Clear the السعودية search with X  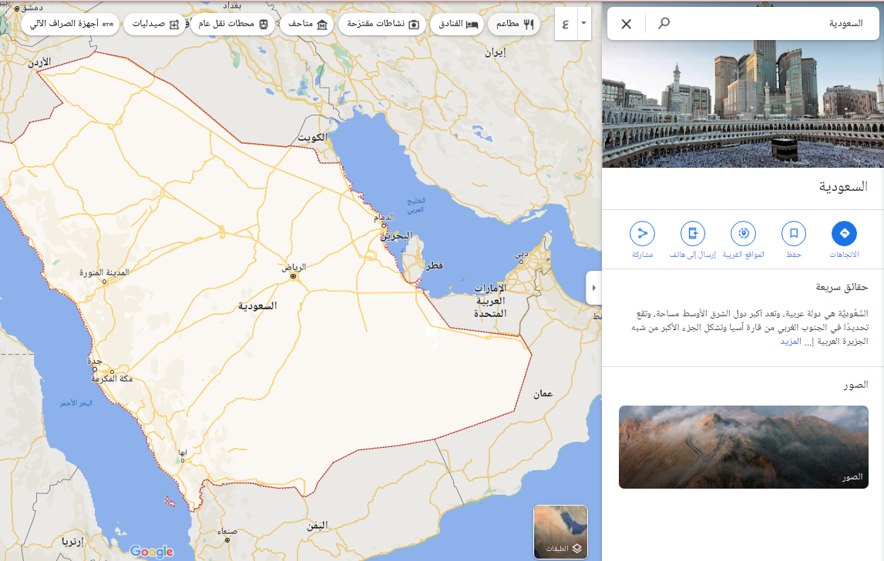(627, 24)
